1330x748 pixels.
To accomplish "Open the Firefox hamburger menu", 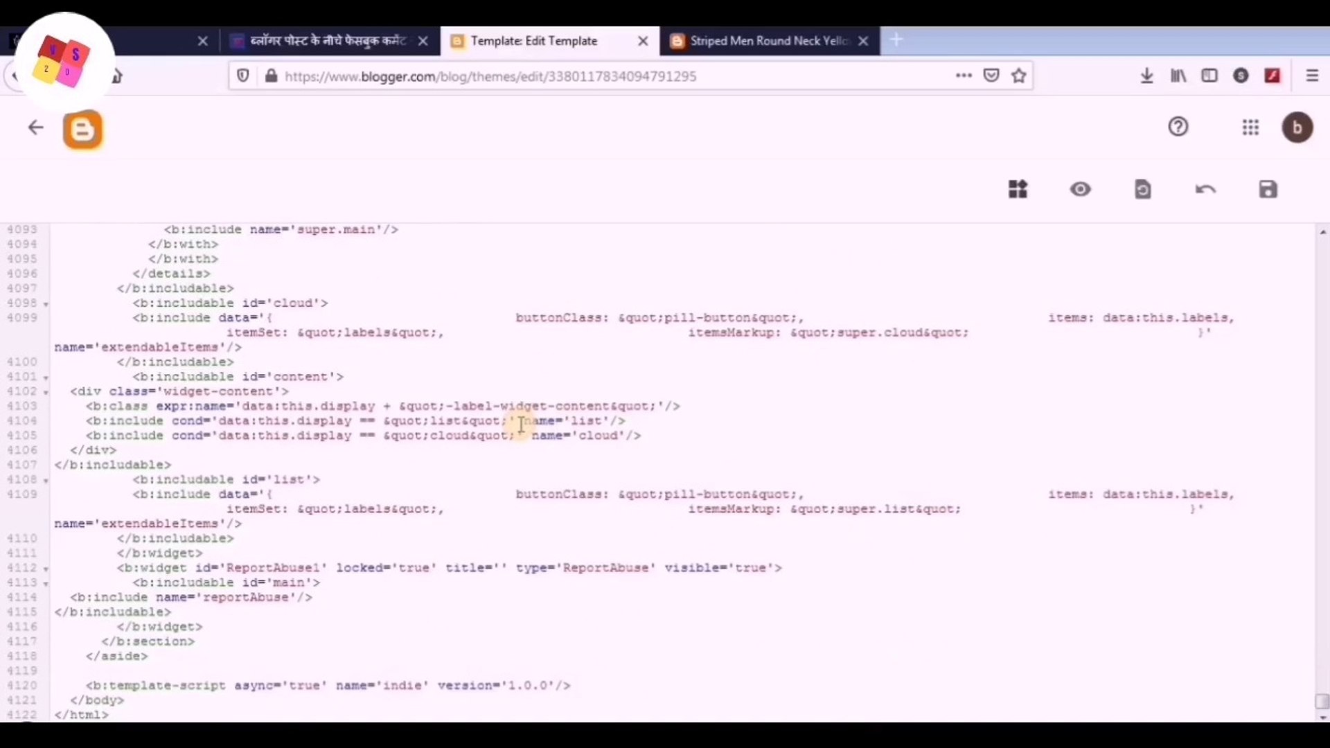I will (1311, 75).
